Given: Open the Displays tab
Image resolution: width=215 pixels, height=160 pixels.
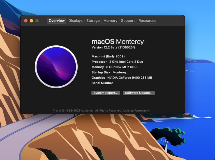Looking at the screenshot, I should (75, 21).
